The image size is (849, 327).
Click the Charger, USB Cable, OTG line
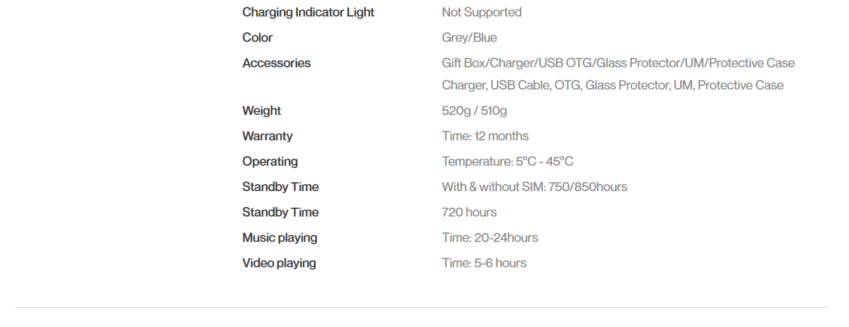[612, 85]
